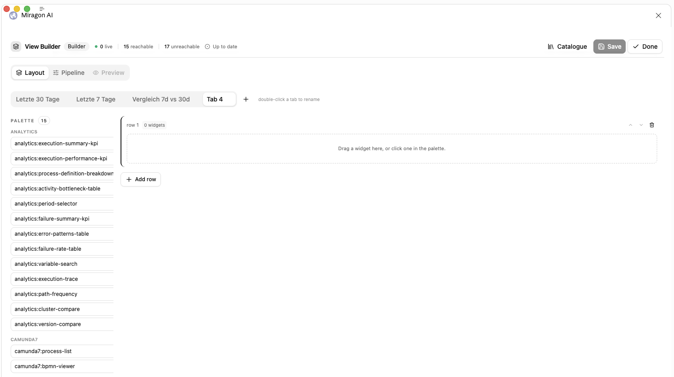
Task: Delete row 1 with trash icon
Action: tap(652, 125)
